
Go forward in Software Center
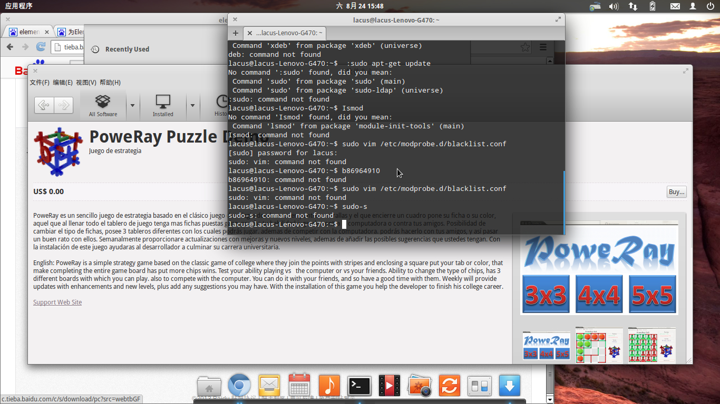[x=63, y=105]
